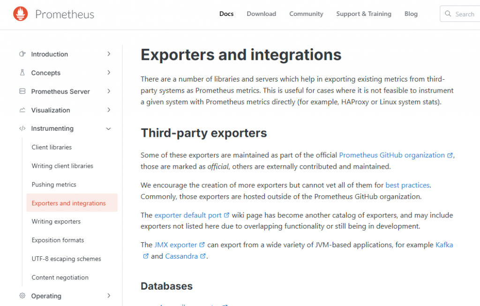Click the Prometheus Server section icon
The height and width of the screenshot is (306, 480).
(22, 91)
